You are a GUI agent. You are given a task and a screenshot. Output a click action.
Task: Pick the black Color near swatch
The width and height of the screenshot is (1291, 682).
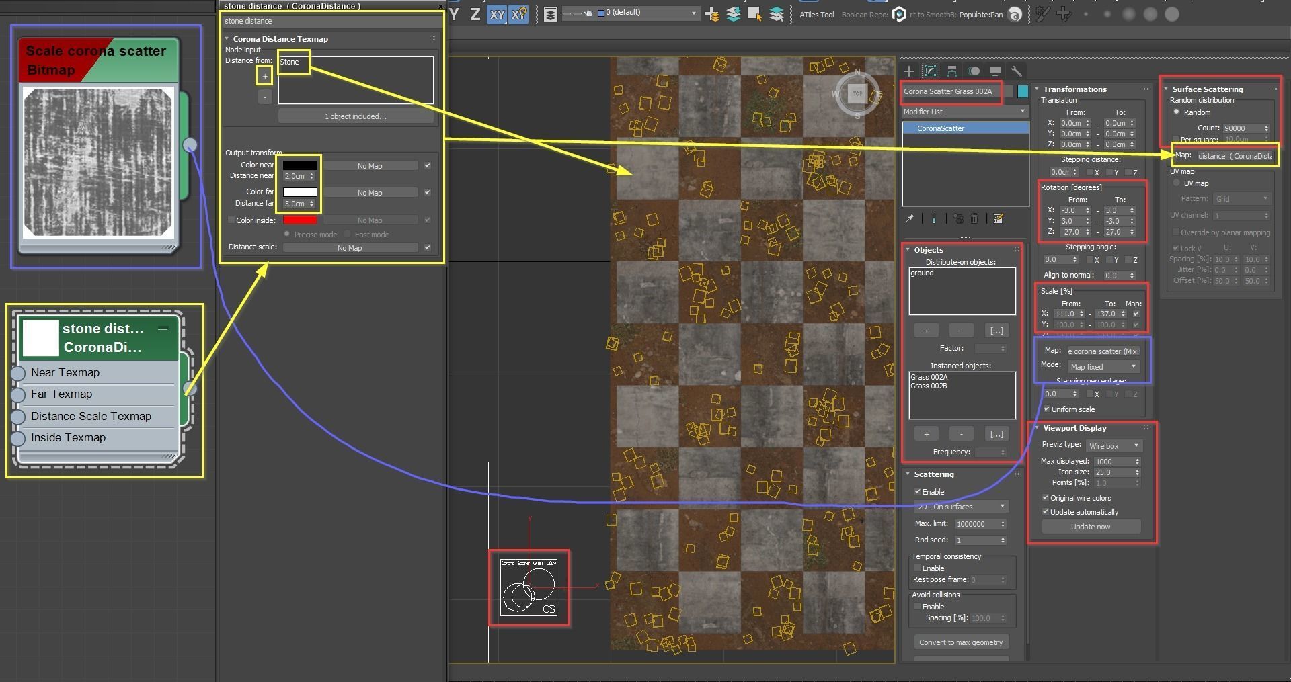point(300,165)
